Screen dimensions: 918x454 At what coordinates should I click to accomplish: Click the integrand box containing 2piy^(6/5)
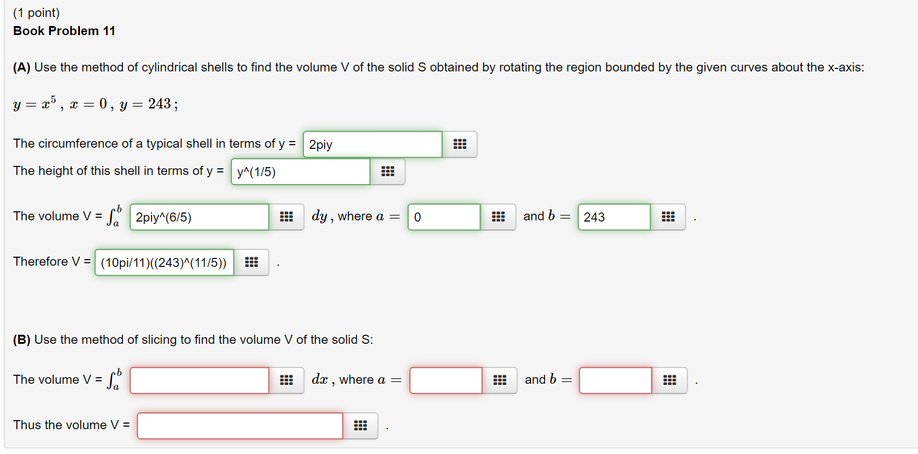(x=199, y=217)
